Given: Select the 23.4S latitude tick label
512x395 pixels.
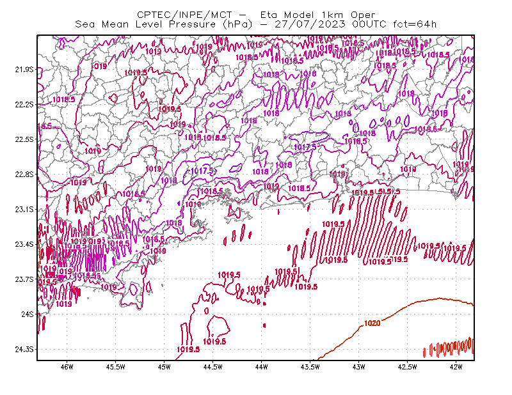Looking at the screenshot, I should coord(24,244).
